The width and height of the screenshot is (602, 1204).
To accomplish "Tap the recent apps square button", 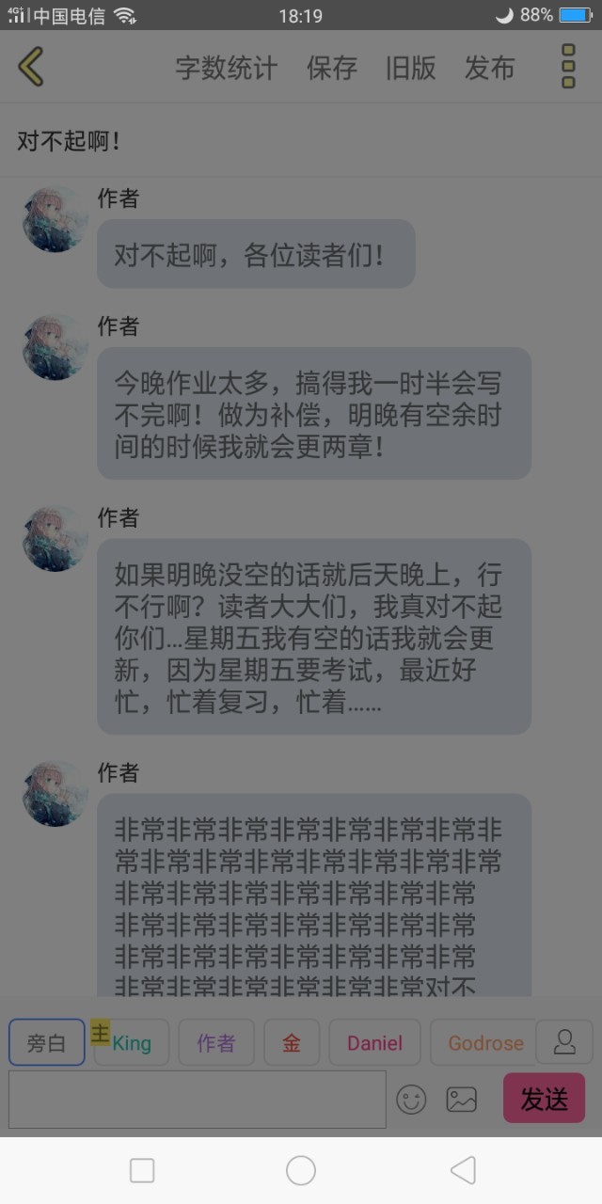I will pyautogui.click(x=142, y=1170).
